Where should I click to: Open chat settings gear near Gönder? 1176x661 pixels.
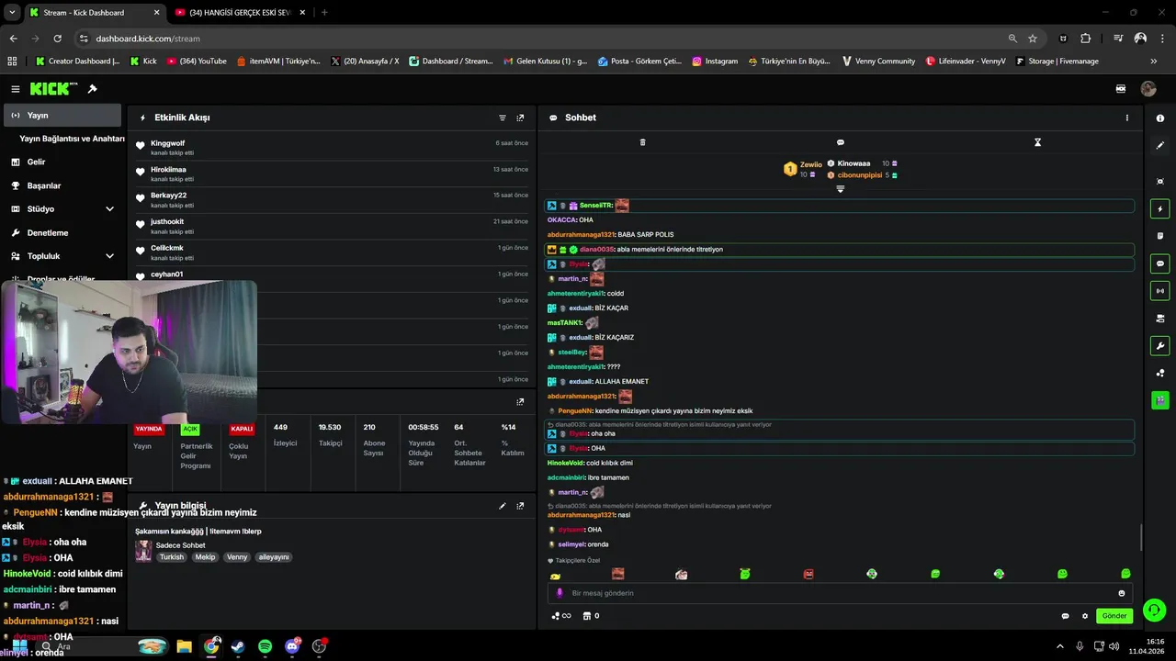click(x=1085, y=616)
